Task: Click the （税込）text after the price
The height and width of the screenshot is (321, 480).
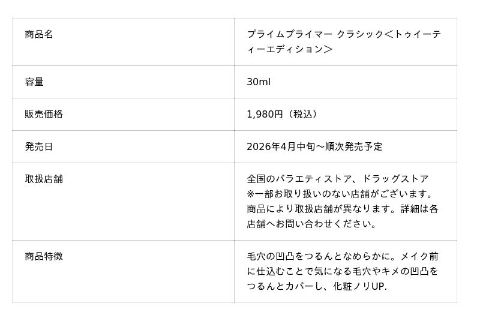Action: [x=302, y=114]
